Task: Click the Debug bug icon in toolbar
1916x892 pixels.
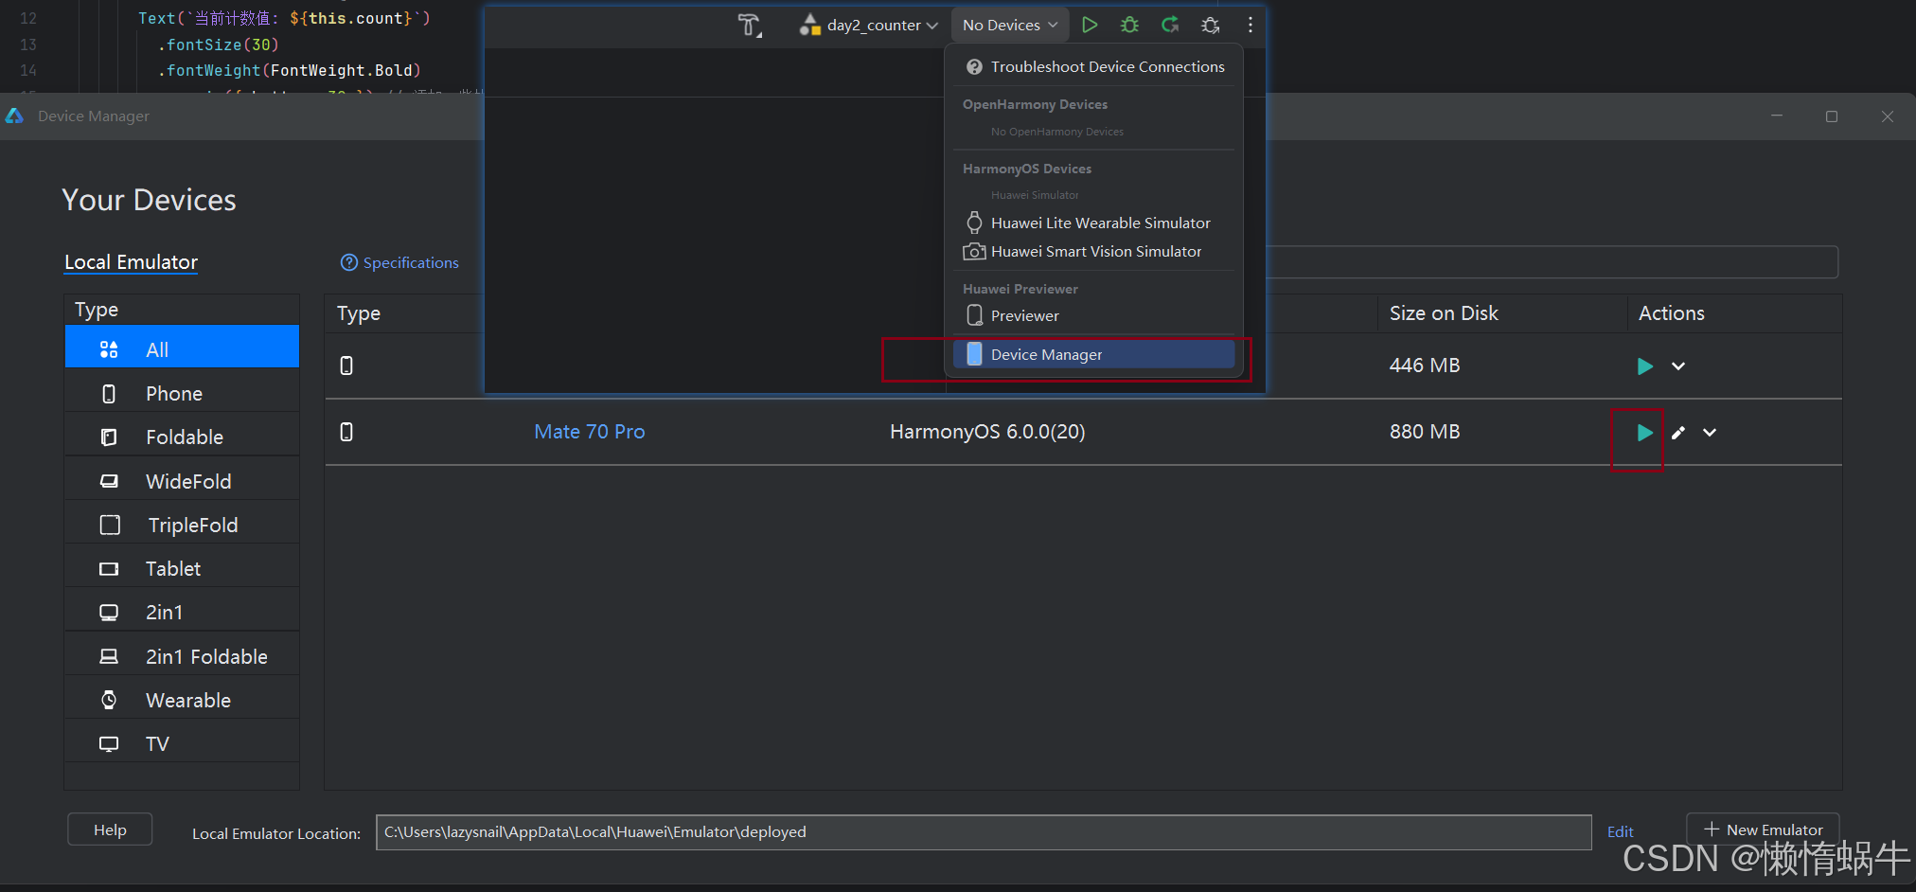Action: pos(1129,25)
